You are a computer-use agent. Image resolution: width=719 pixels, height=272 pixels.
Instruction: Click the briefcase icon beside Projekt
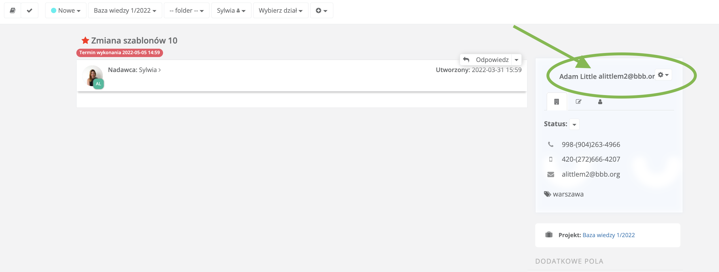pos(549,235)
